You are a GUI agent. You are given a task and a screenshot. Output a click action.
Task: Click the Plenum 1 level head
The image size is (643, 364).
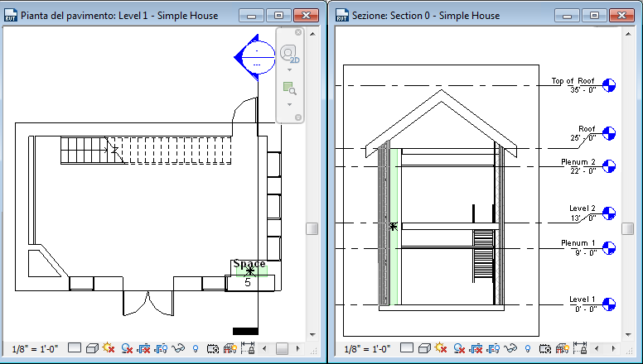[x=609, y=247]
